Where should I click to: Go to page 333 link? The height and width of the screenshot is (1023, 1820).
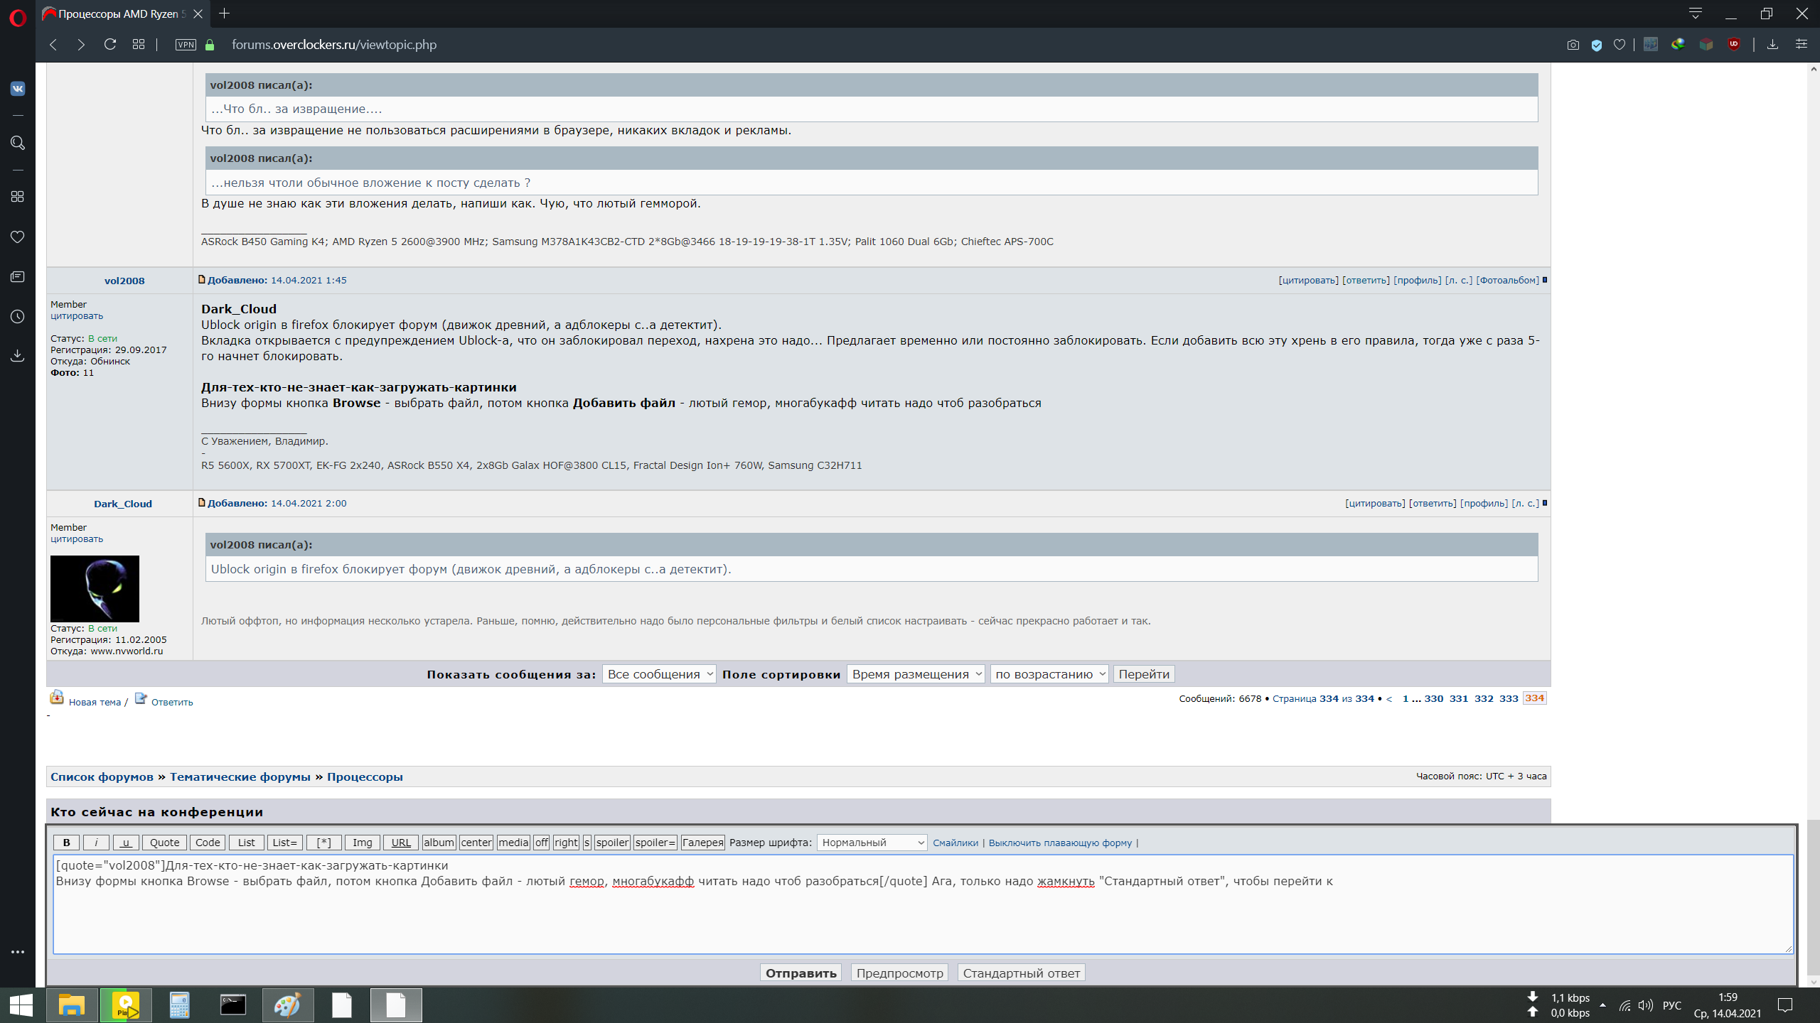point(1509,698)
